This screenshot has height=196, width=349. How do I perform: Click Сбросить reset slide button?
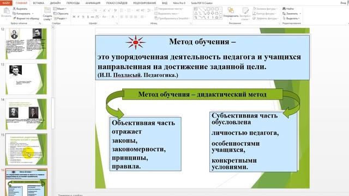[61, 14]
